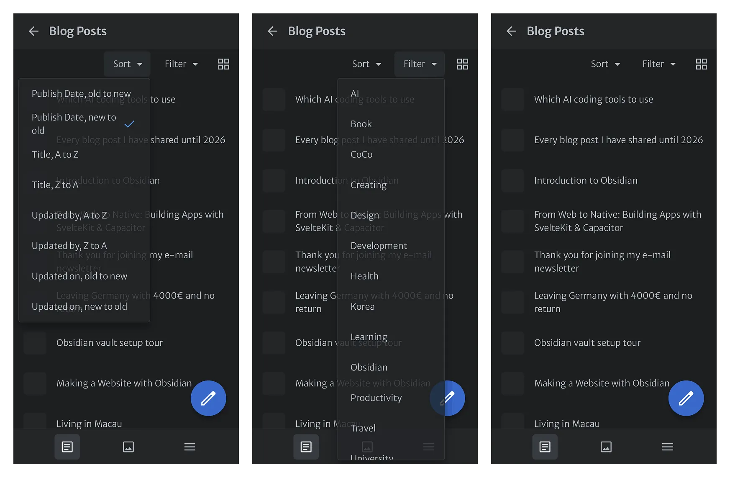Viewport: 730px width, 478px height.
Task: Open 'Leaving Germany with 4000€' post, right screen
Action: pyautogui.click(x=613, y=302)
